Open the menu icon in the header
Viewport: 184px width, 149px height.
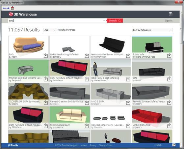[171, 14]
